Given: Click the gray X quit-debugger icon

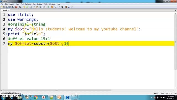Looking at the screenshot, I should [x=72, y=7].
